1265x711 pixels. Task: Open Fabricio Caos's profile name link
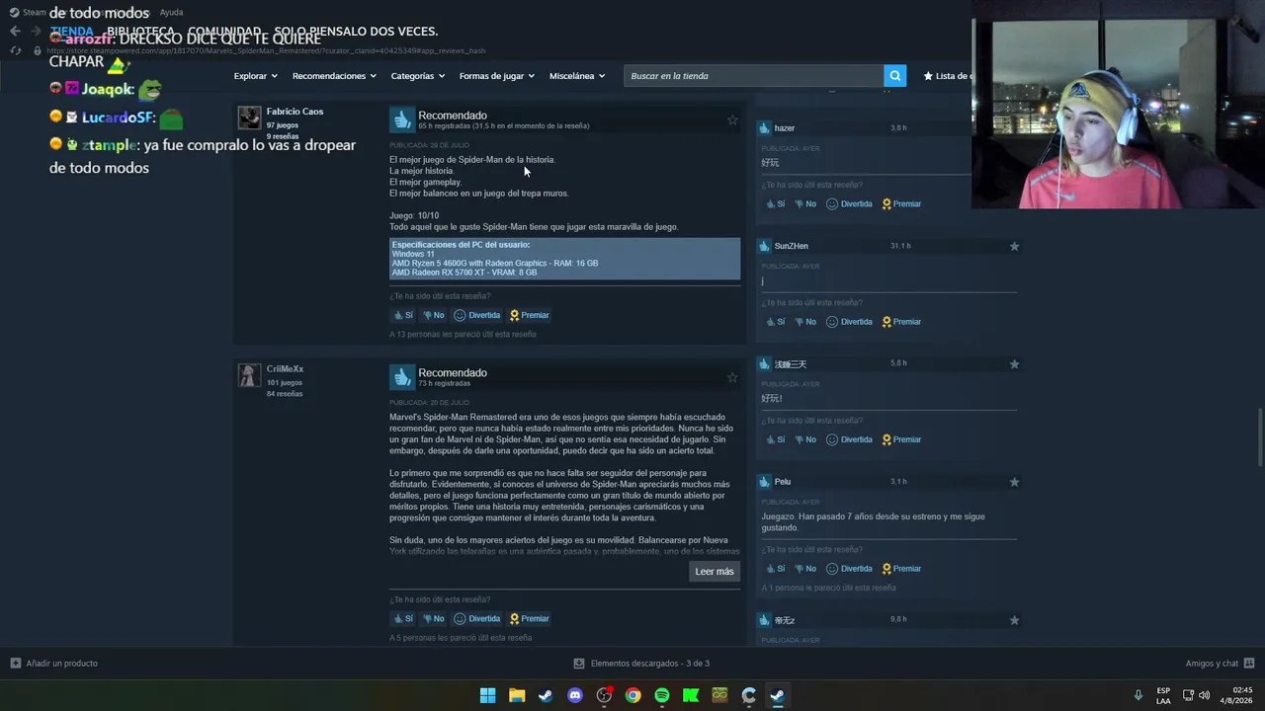pos(295,112)
